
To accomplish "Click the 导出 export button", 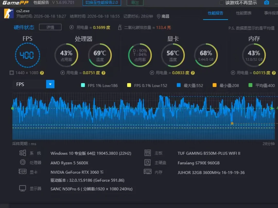I will pos(135,3).
